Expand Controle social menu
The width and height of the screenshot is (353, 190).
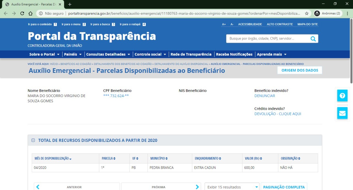click(150, 54)
